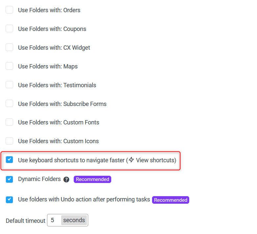
Task: Uncheck the keyboard shortcuts checkbox
Action: [x=9, y=160]
